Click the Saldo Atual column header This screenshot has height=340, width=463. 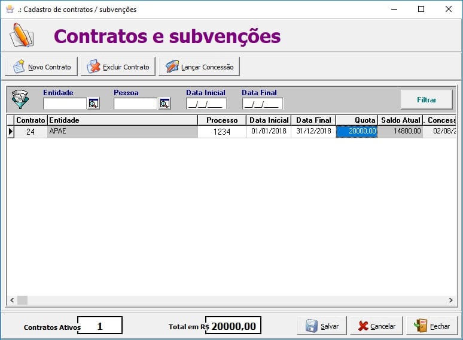point(400,120)
